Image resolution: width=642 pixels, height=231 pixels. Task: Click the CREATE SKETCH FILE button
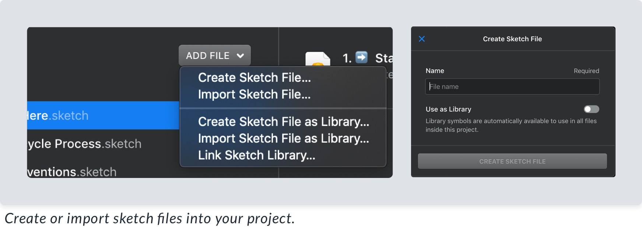512,161
